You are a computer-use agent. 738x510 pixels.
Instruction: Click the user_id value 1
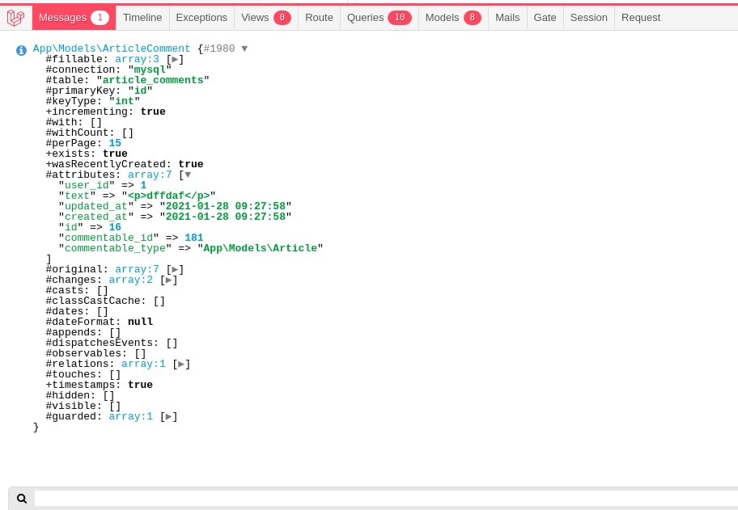143,185
